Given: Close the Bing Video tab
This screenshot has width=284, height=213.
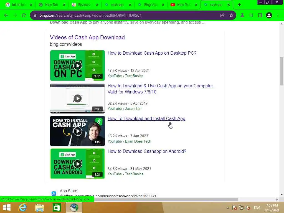Looking at the screenshot, I should click(163, 5).
